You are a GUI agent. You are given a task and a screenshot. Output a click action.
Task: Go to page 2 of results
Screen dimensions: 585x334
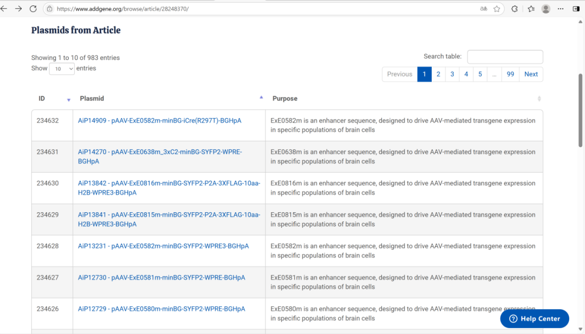(438, 74)
